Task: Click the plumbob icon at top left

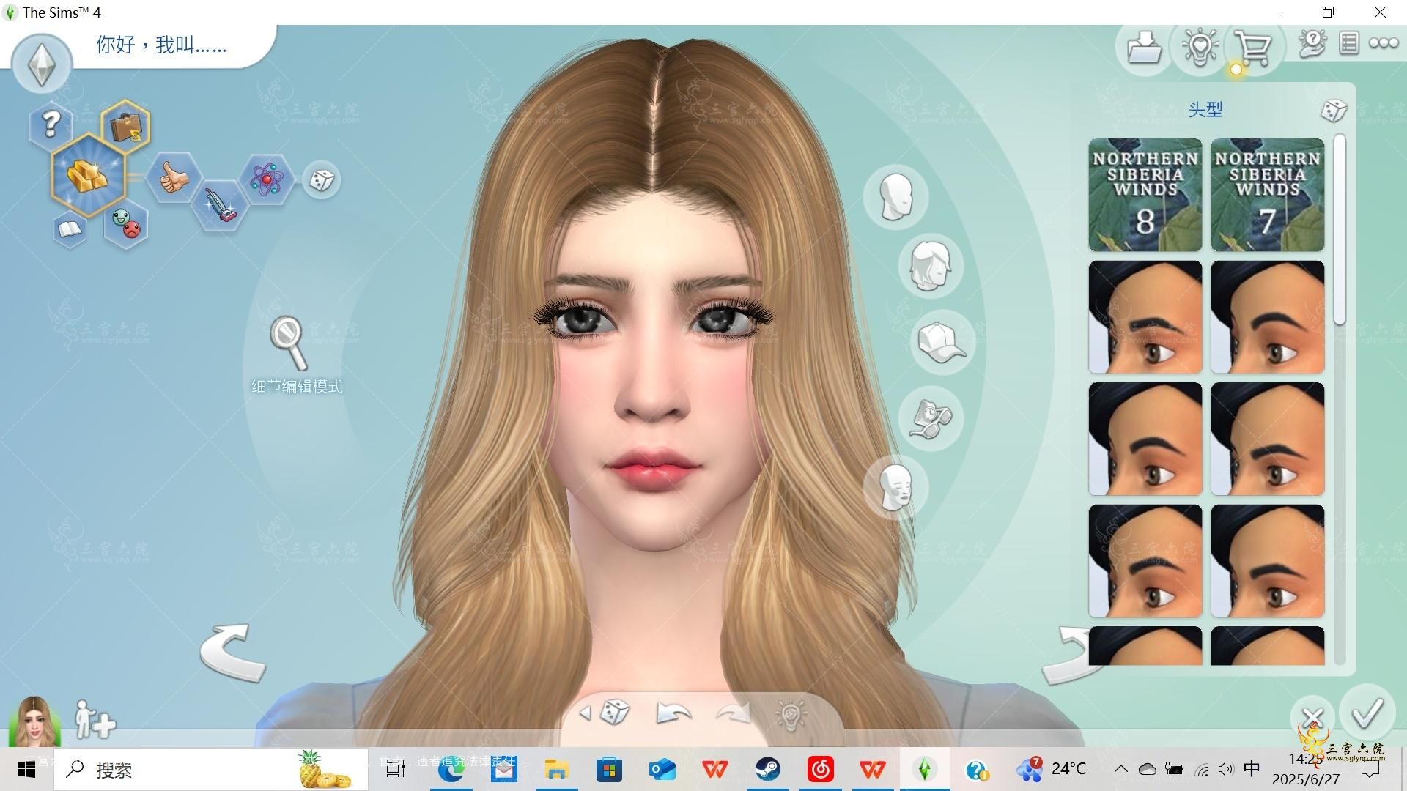Action: (x=42, y=64)
